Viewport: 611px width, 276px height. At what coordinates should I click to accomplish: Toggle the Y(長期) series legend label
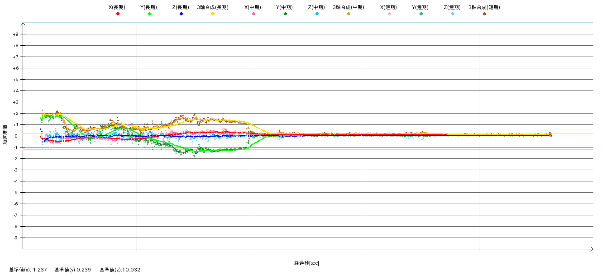tap(149, 8)
